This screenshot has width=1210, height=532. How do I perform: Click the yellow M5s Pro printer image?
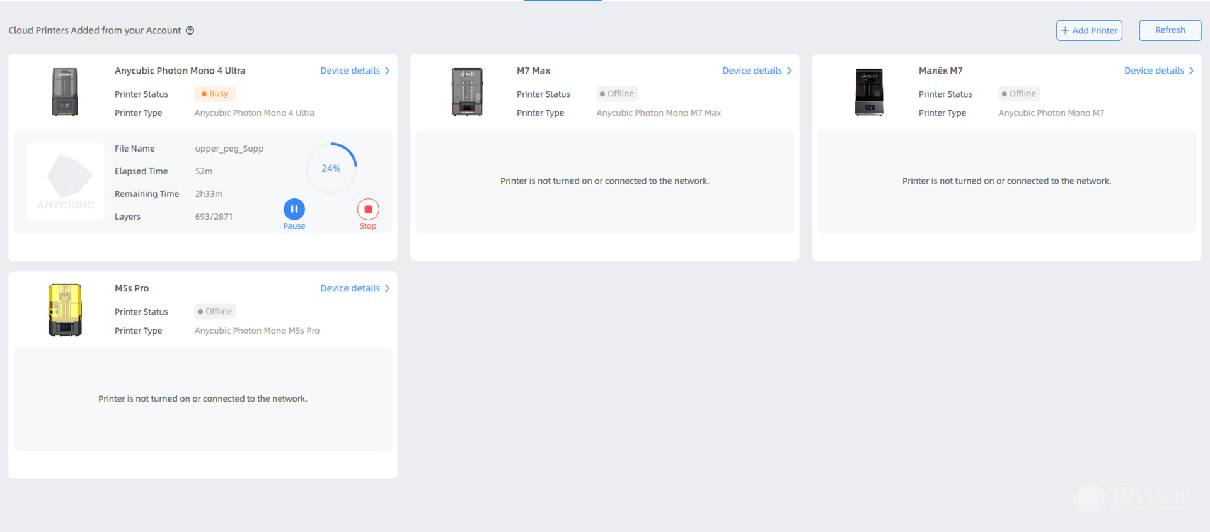point(65,310)
